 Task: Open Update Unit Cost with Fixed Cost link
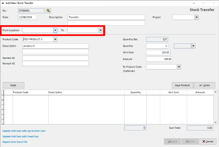pos(21,136)
